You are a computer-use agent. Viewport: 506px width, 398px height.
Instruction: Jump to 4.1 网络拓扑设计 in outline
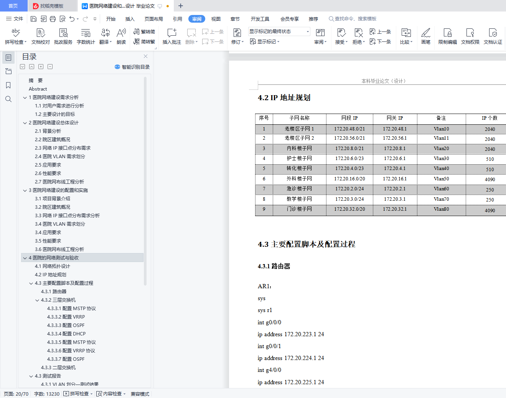[x=53, y=266]
